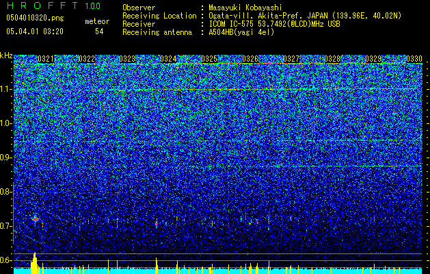The height and width of the screenshot is (274, 430).
Task: Click the Ogata-vill. Akita-Pref. JAPAN location text
Action: 305,16
